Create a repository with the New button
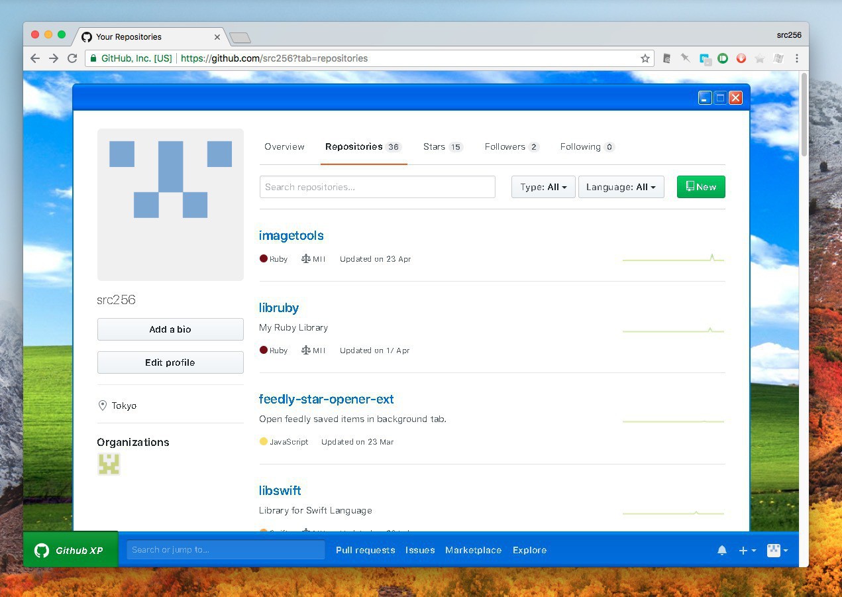Image resolution: width=842 pixels, height=597 pixels. pos(701,187)
